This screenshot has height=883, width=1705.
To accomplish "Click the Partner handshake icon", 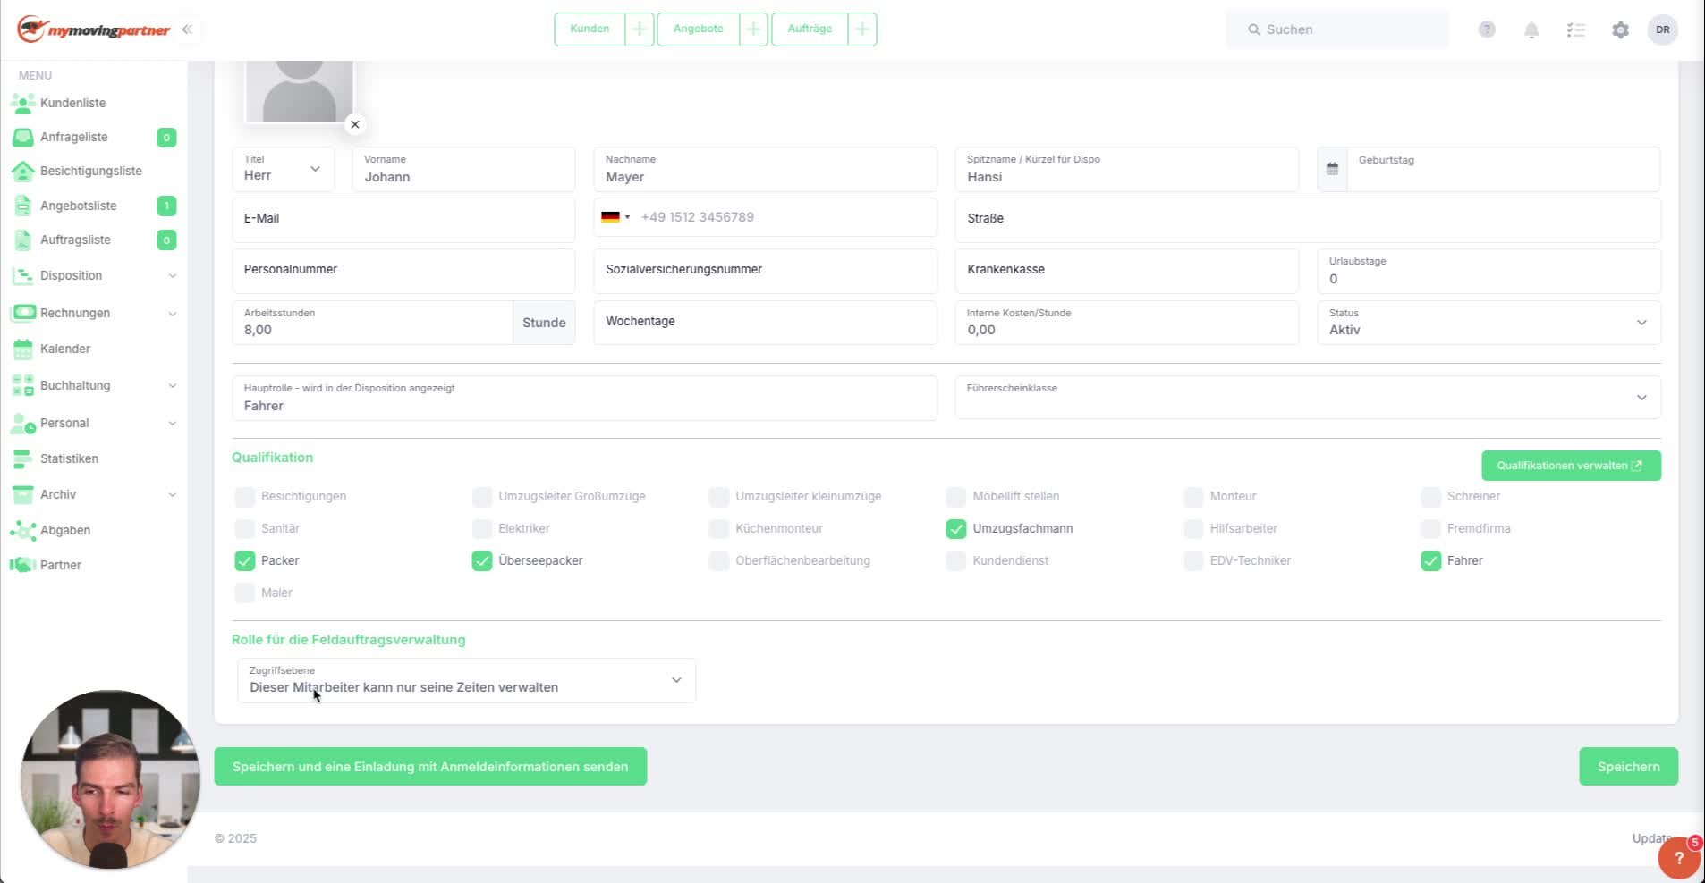I will coord(22,565).
